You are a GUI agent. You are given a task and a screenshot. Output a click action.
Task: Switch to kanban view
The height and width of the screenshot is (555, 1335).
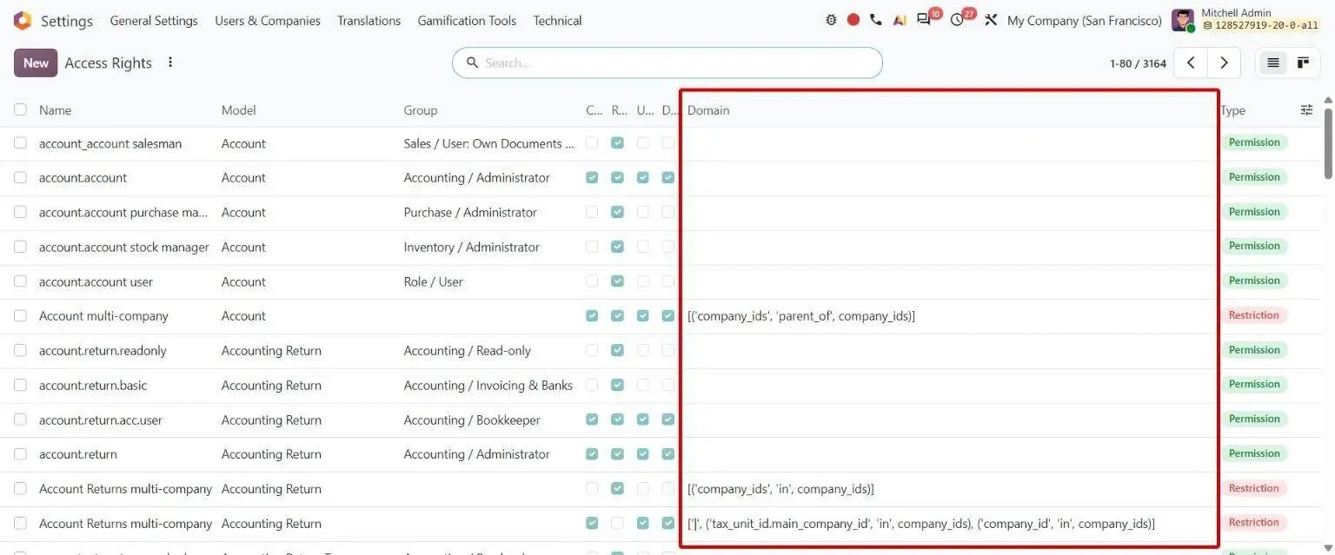[1303, 63]
